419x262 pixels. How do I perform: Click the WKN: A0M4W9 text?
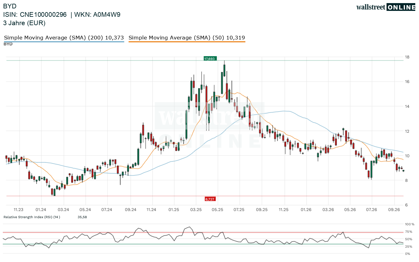(x=97, y=15)
